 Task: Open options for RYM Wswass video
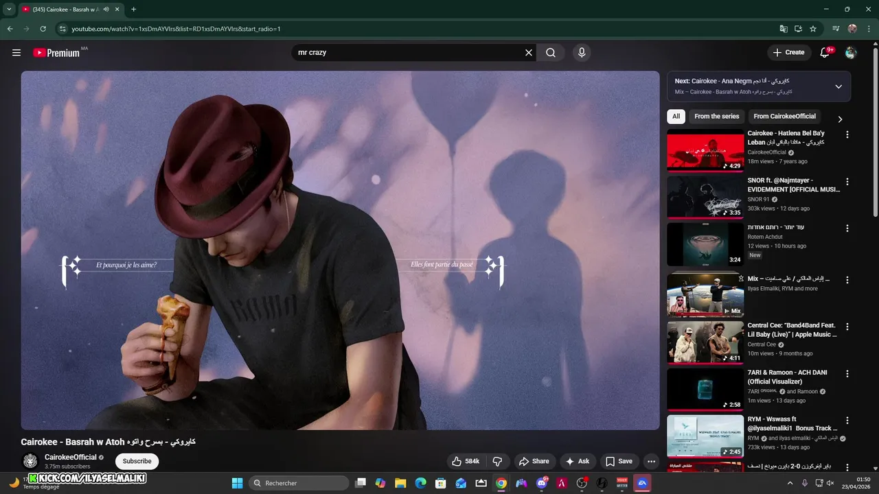[847, 421]
